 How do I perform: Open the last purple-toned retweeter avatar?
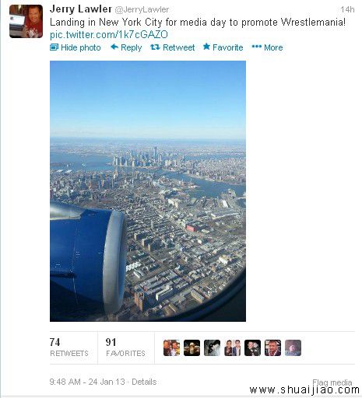[293, 347]
